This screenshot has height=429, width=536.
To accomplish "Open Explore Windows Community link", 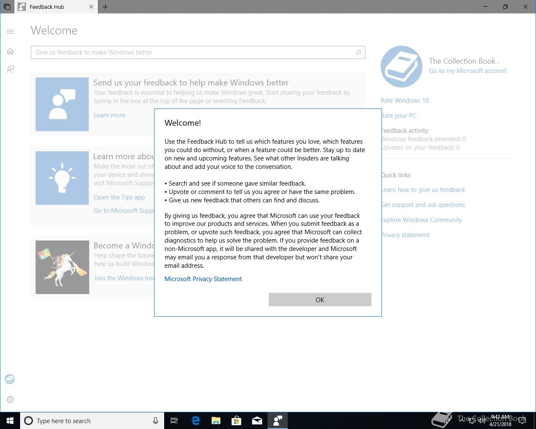I will [422, 220].
